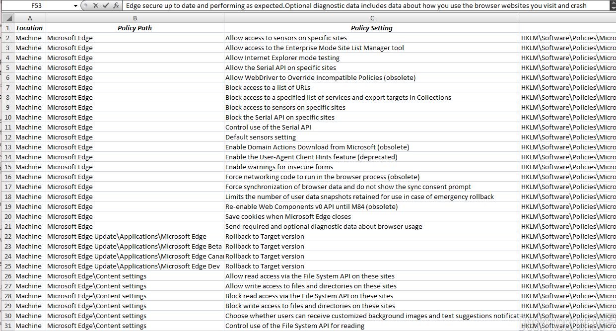Select 'Block read access via the File System API' cell
Viewport: 616px width, 331px height.
(x=372, y=296)
